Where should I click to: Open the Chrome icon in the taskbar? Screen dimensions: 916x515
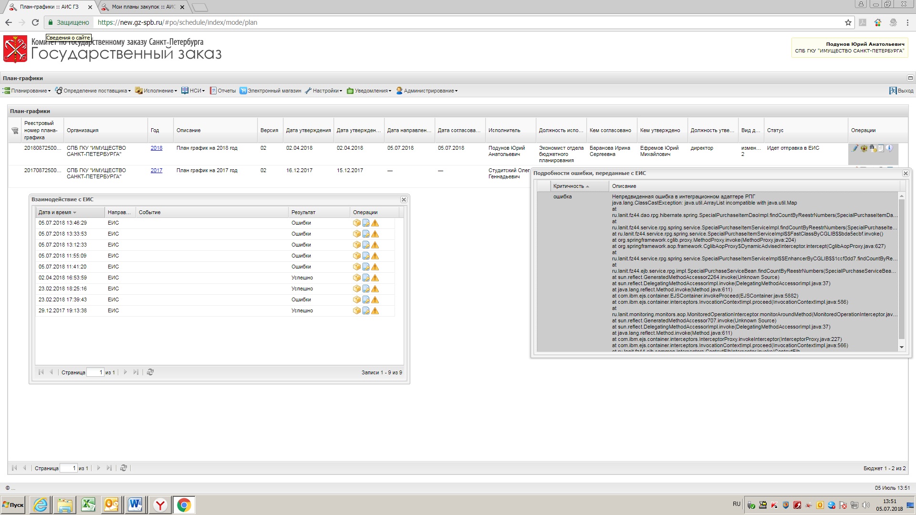[x=184, y=505]
